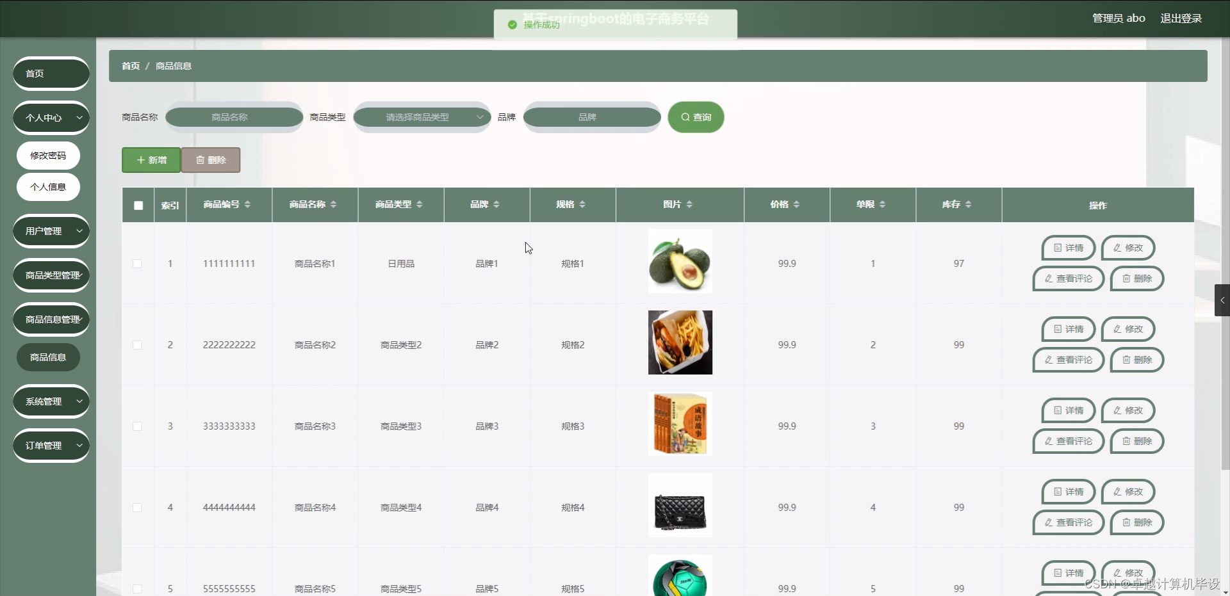Click the comment icon on 查看评论 for 商品名称3
Viewport: 1230px width, 596px height.
(1047, 441)
